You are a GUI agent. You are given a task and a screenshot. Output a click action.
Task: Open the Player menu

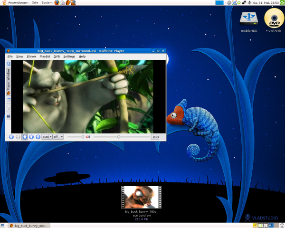31,57
